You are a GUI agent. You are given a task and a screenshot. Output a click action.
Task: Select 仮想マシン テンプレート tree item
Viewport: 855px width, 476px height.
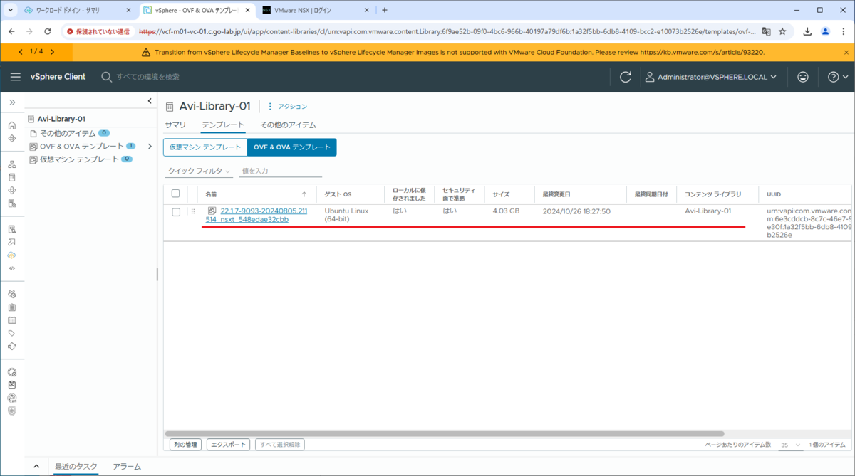pos(79,159)
